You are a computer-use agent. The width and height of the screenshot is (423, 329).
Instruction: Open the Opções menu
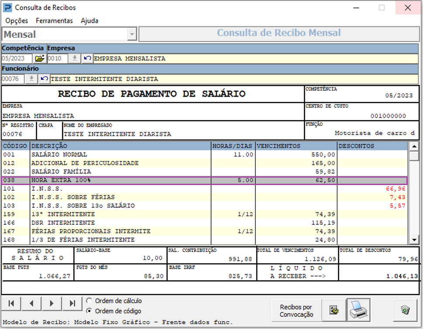click(17, 21)
